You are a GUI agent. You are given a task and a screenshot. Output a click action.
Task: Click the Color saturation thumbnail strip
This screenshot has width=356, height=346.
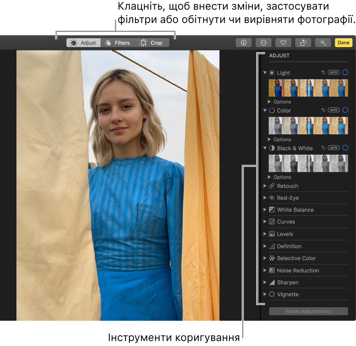pos(308,126)
